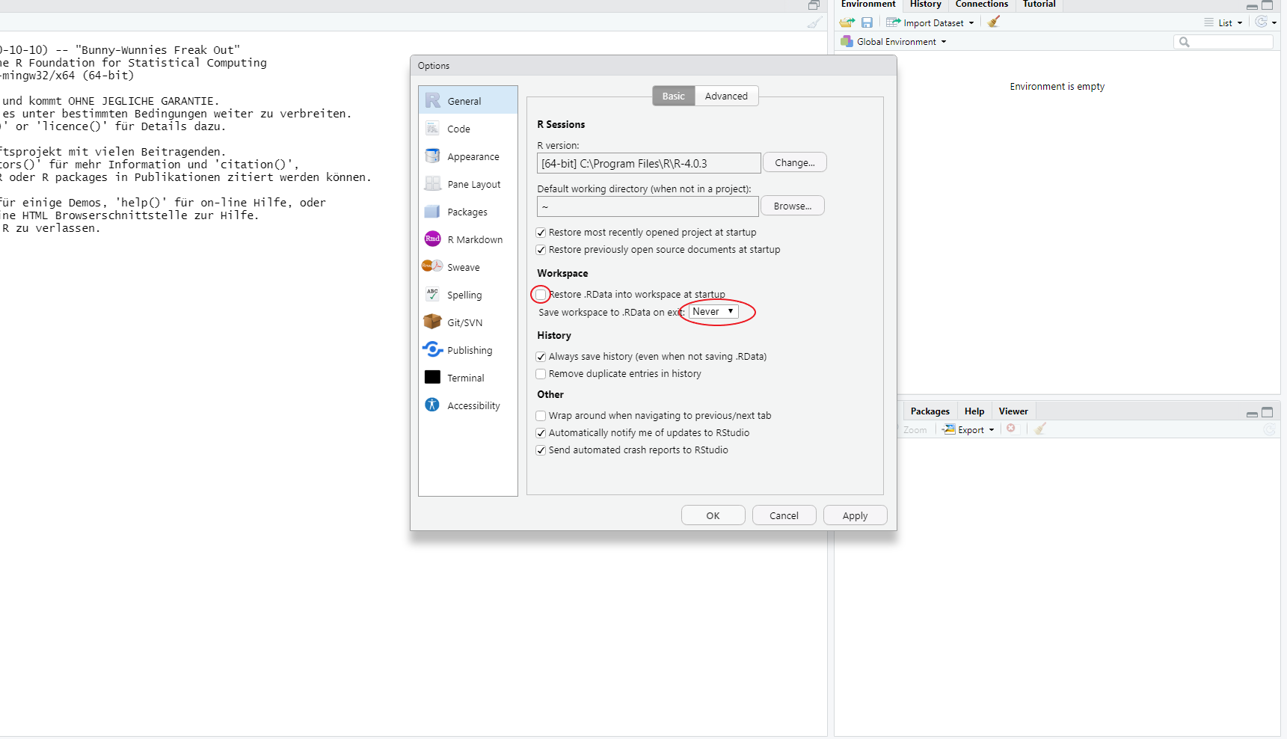Click the Change... R version button
Screen dimensions: 1287x739
[x=795, y=162]
